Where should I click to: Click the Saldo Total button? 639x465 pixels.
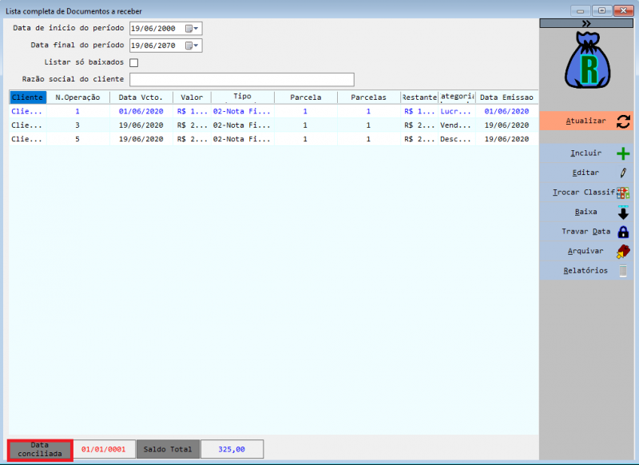[168, 449]
